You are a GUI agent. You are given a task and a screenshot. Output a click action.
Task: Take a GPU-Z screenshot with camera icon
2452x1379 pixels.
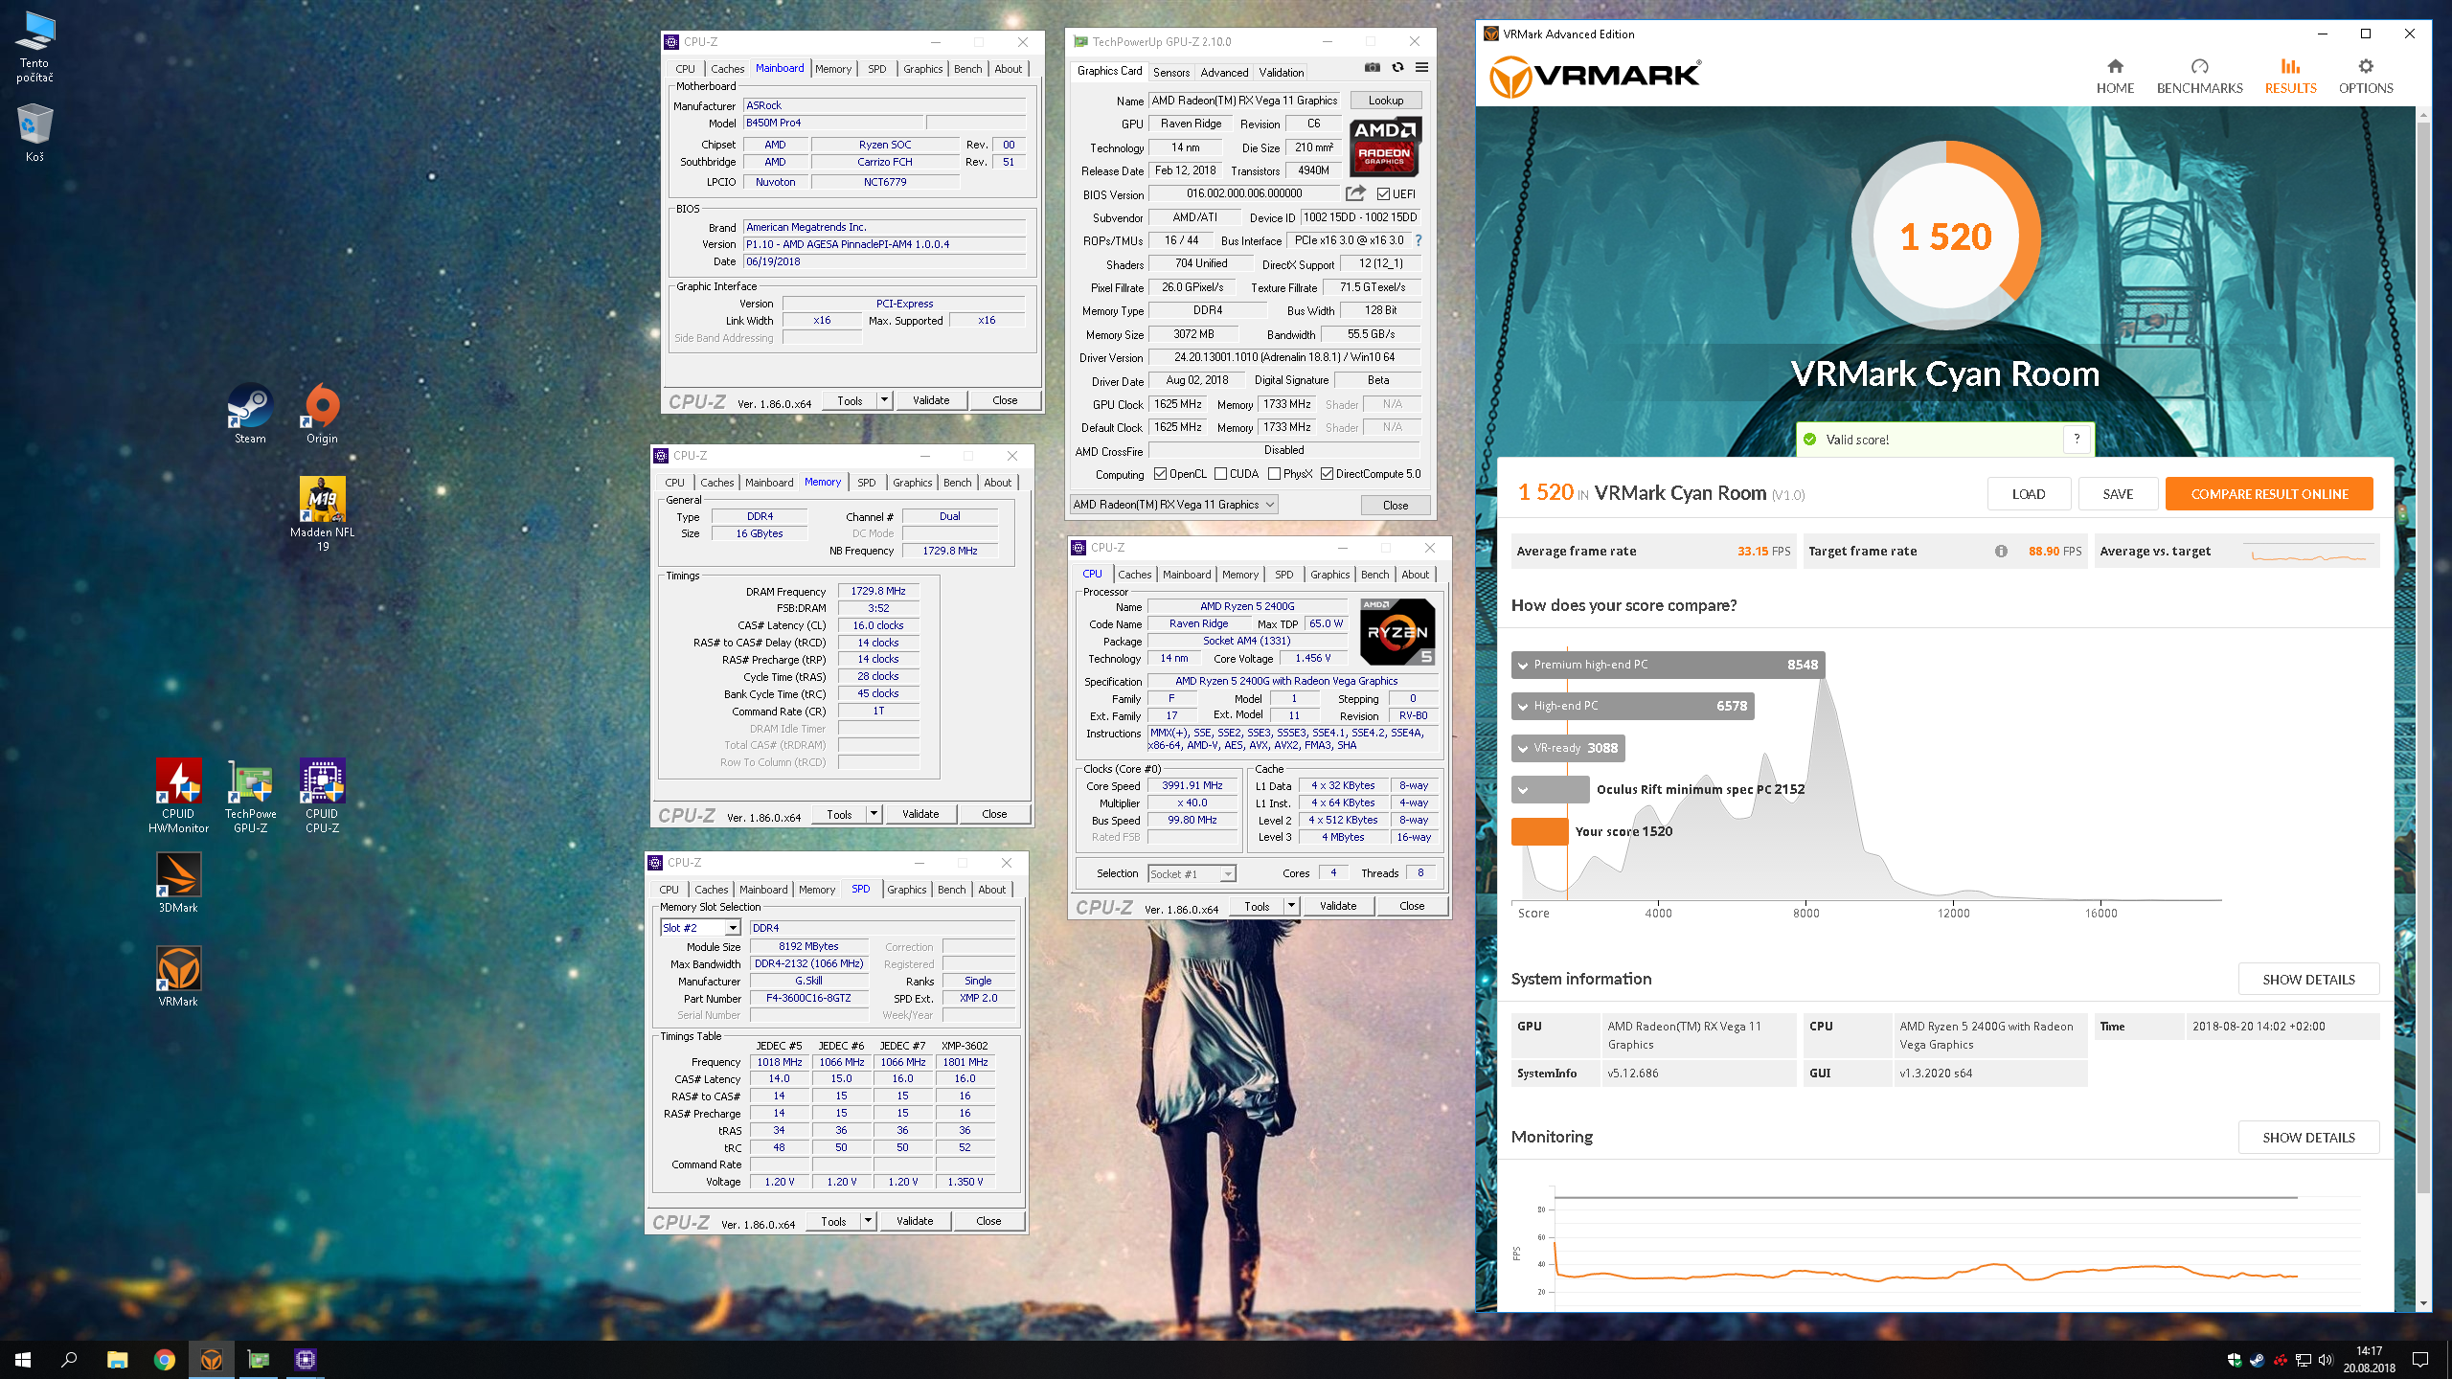[1372, 68]
